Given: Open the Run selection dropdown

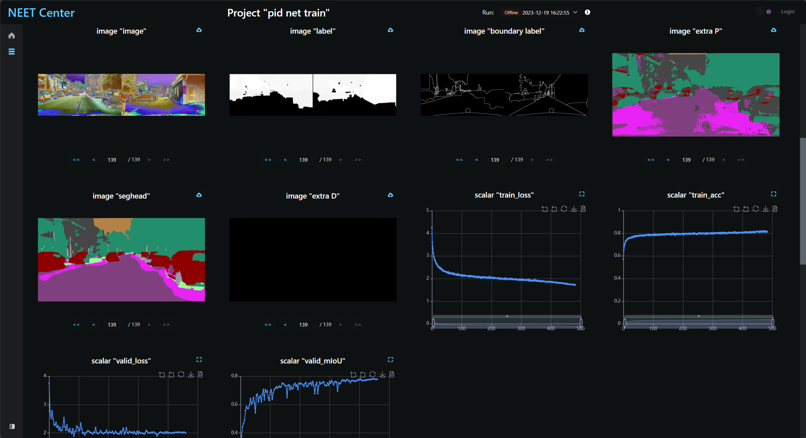Looking at the screenshot, I should click(x=575, y=13).
